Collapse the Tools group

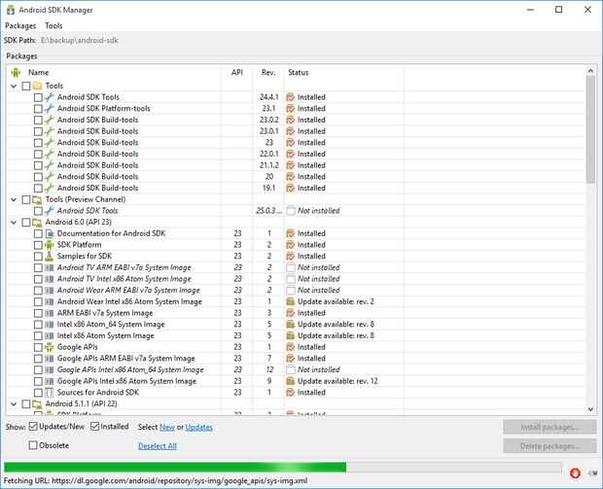pos(14,86)
